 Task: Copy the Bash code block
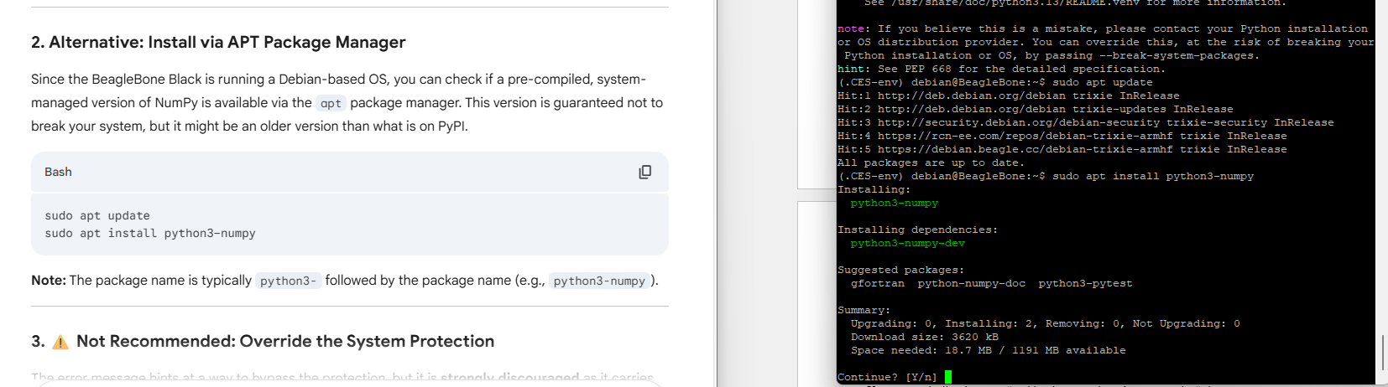pyautogui.click(x=644, y=172)
